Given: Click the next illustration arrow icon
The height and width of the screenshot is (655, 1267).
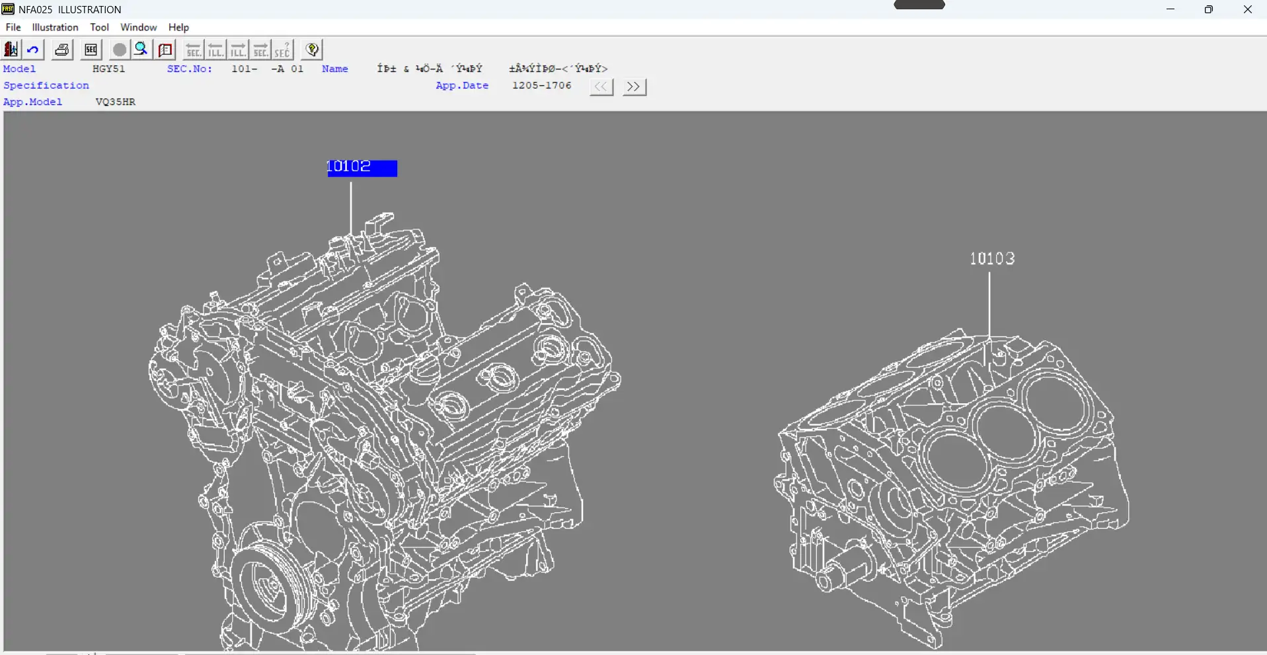Looking at the screenshot, I should pyautogui.click(x=239, y=50).
